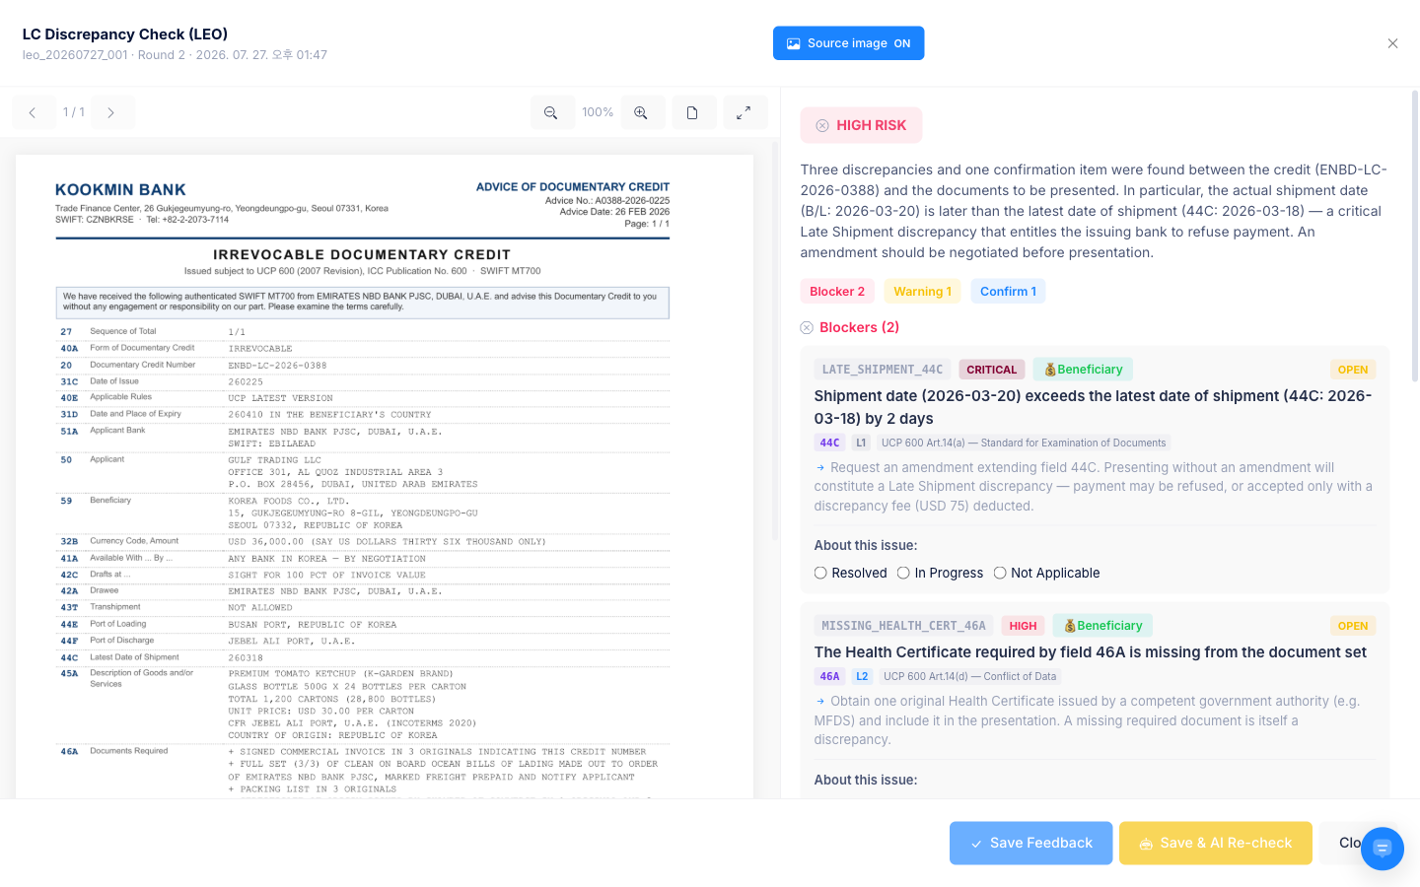Expand the document viewer to fullscreen
The width and height of the screenshot is (1420, 887).
(x=745, y=113)
